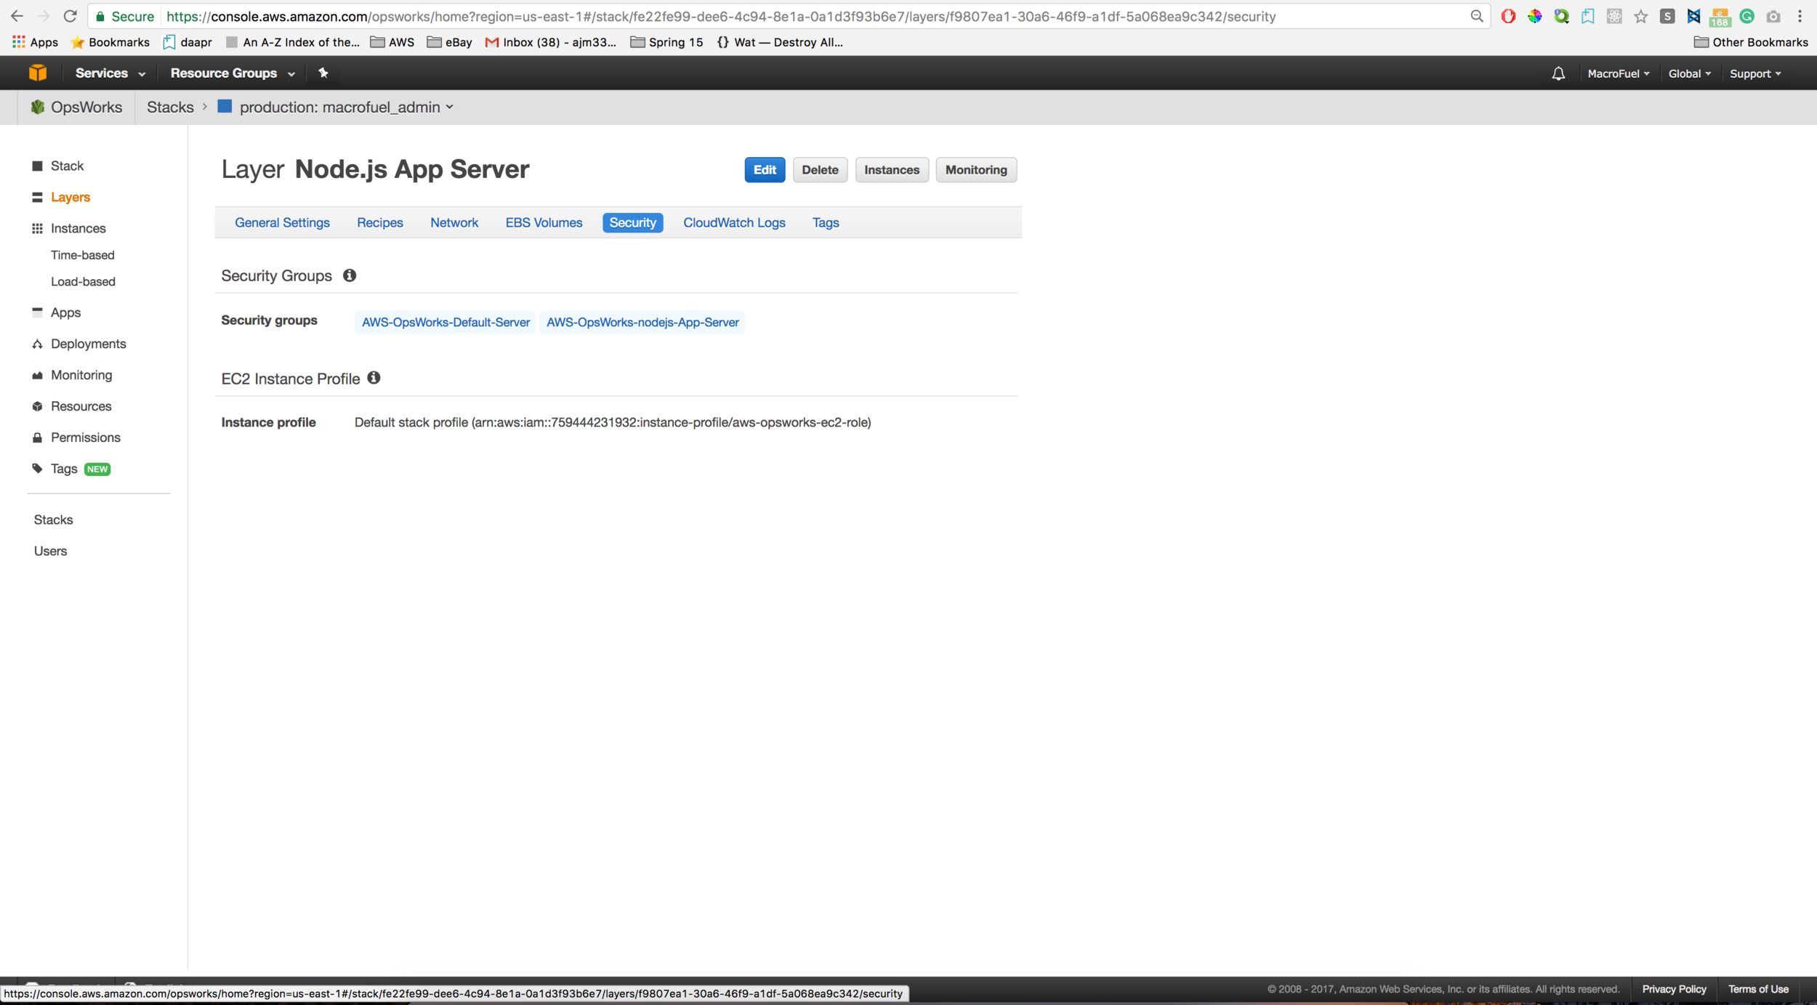Viewport: 1817px width, 1005px height.
Task: Click the Apps grid bookmark icon
Action: pyautogui.click(x=19, y=42)
